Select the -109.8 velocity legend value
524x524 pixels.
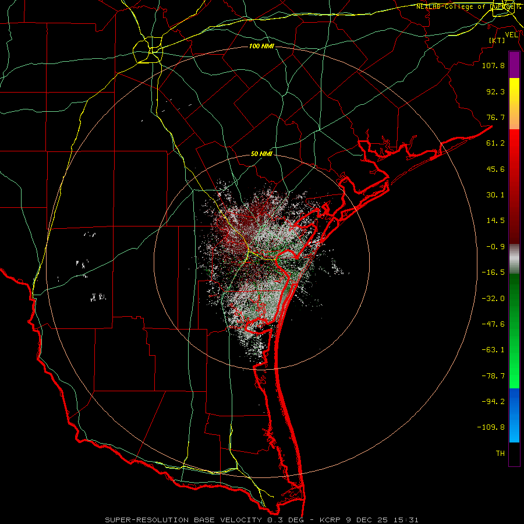pyautogui.click(x=491, y=427)
